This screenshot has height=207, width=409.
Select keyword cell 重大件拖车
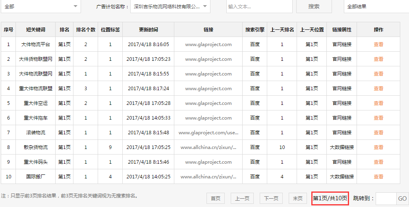[36, 118]
